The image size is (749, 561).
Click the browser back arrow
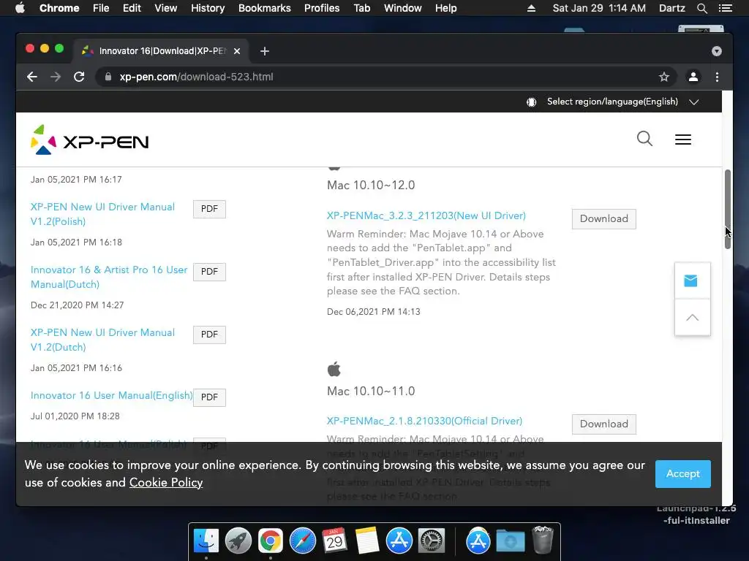32,77
